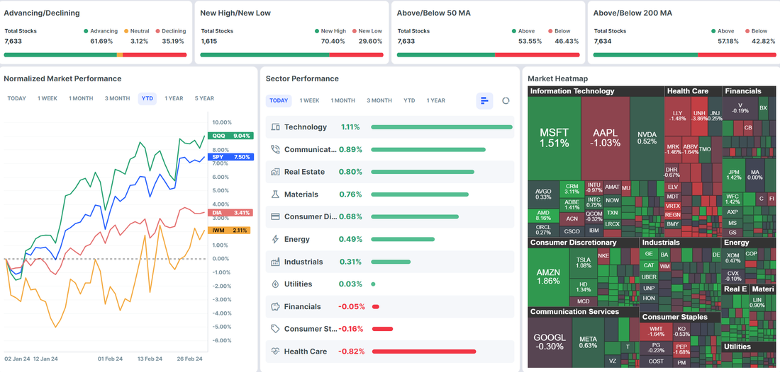Click the Consumer Discretionary heatmap header
The image size is (780, 372).
583,243
